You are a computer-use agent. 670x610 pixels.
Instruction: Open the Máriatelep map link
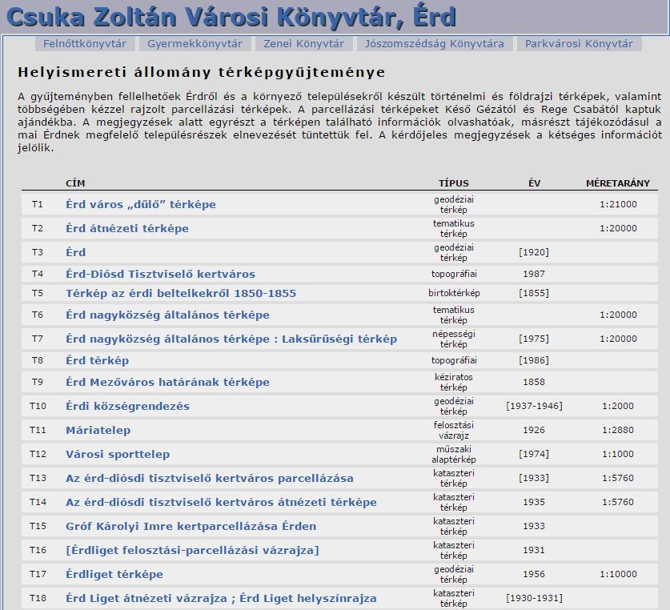pyautogui.click(x=98, y=430)
